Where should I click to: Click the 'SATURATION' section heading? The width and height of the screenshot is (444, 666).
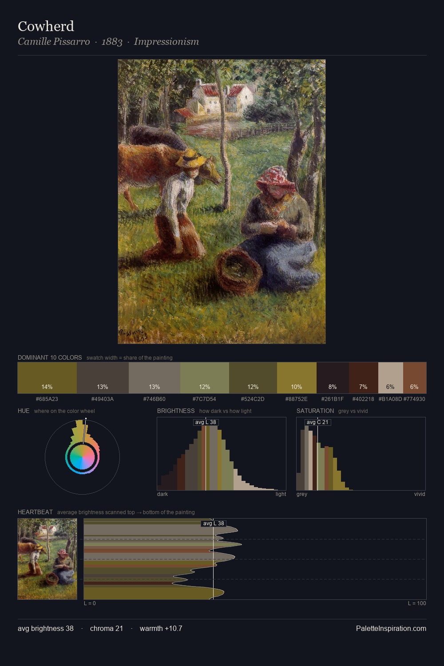click(x=315, y=411)
